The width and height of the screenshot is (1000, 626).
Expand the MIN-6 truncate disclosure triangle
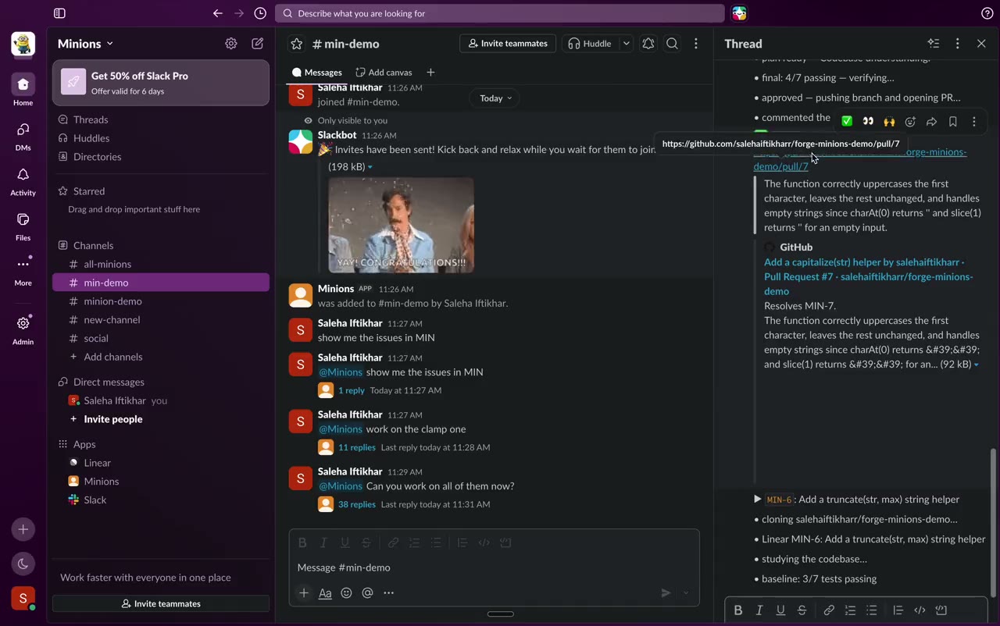point(757,500)
